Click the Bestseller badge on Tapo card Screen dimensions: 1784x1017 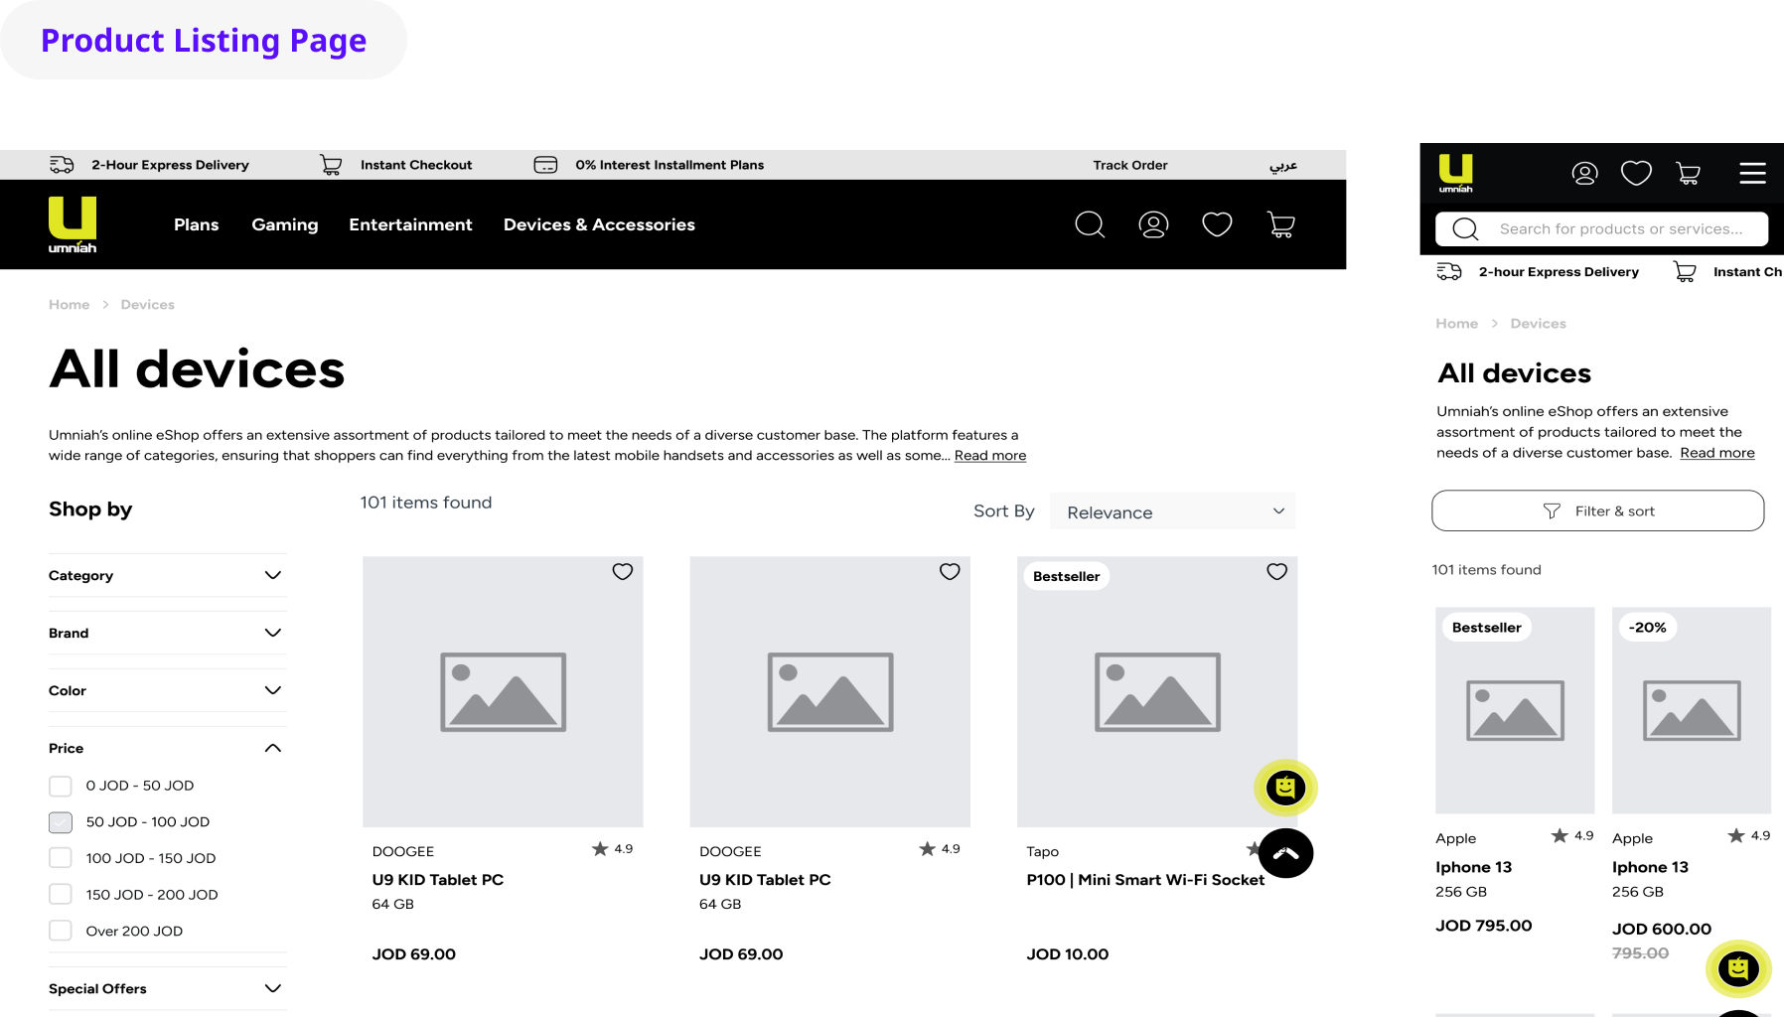[1067, 577]
